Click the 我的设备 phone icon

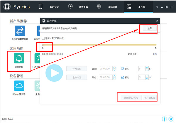tap(41, 6)
